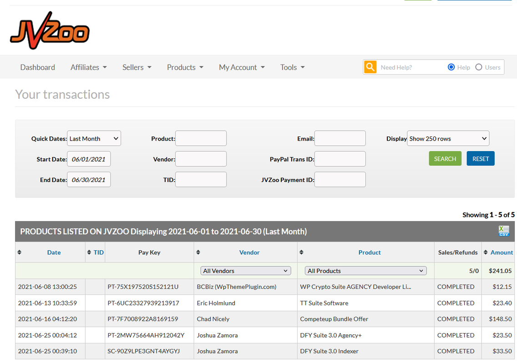Click the JVZoo Payment ID input
This screenshot has height=364, width=517.
point(340,180)
